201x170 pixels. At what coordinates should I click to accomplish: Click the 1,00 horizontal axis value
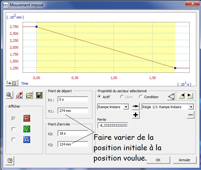(114, 78)
